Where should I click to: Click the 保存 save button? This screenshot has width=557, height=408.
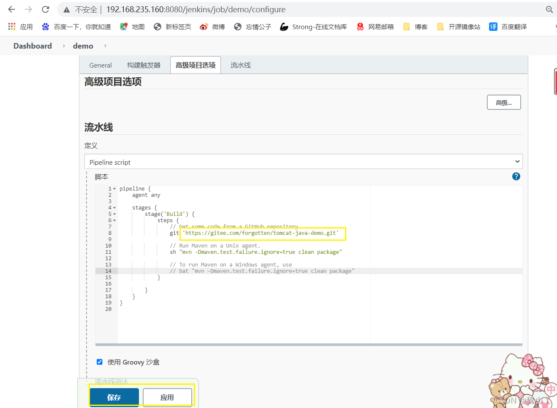[114, 397]
